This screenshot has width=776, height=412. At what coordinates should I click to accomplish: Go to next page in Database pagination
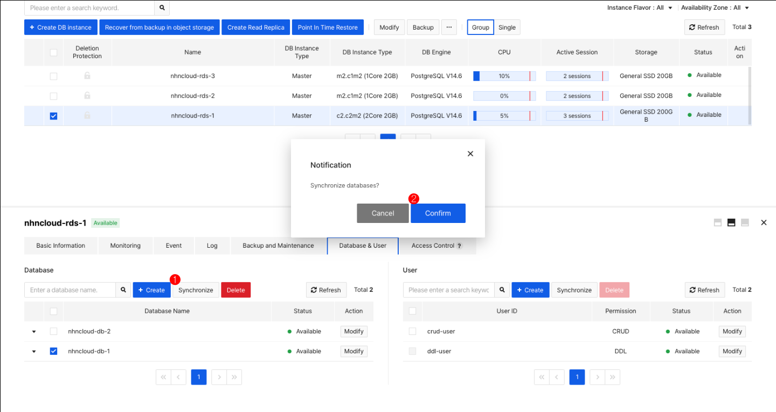click(219, 377)
